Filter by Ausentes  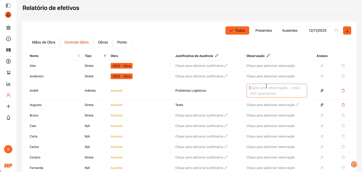[290, 30]
